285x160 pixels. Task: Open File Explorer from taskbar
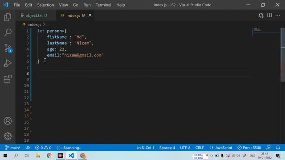click(38, 156)
